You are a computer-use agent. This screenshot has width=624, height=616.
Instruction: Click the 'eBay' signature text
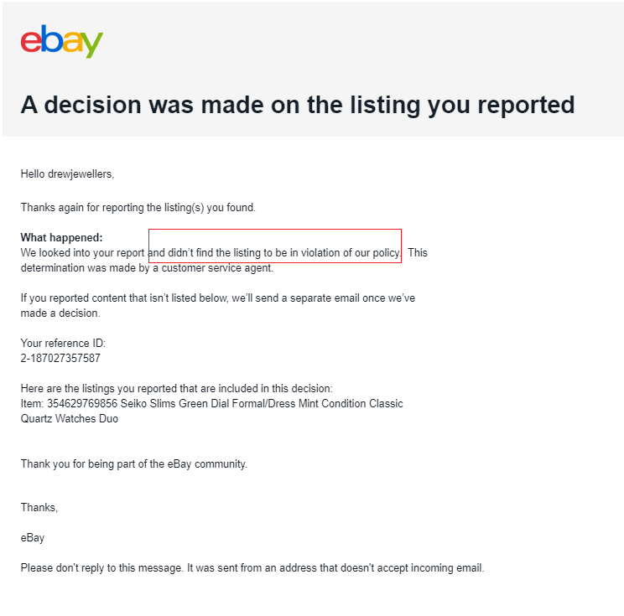tap(33, 538)
